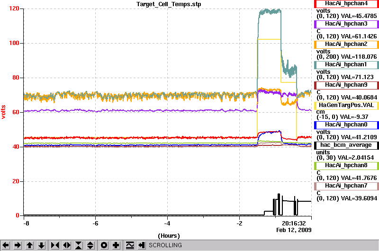
Task: Click the value text VAL=118.076
Action: tap(359, 57)
